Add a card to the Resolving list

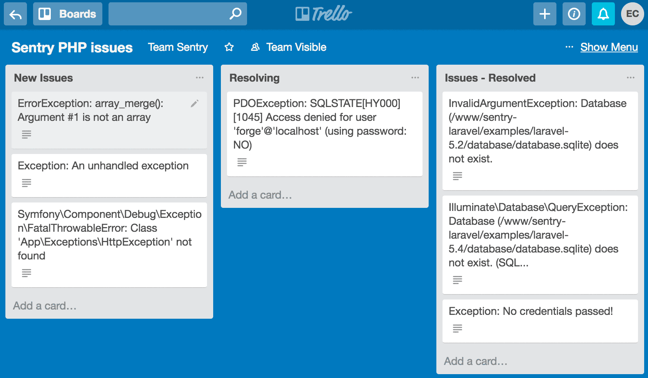260,195
